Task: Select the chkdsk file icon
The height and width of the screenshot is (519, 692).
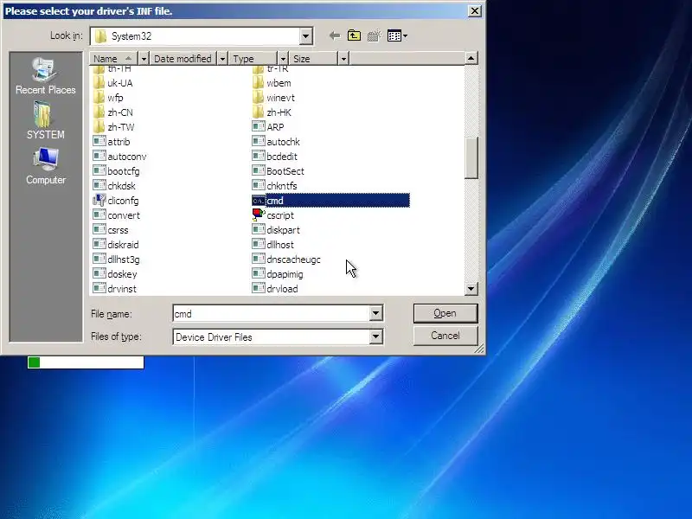Action: pos(99,186)
